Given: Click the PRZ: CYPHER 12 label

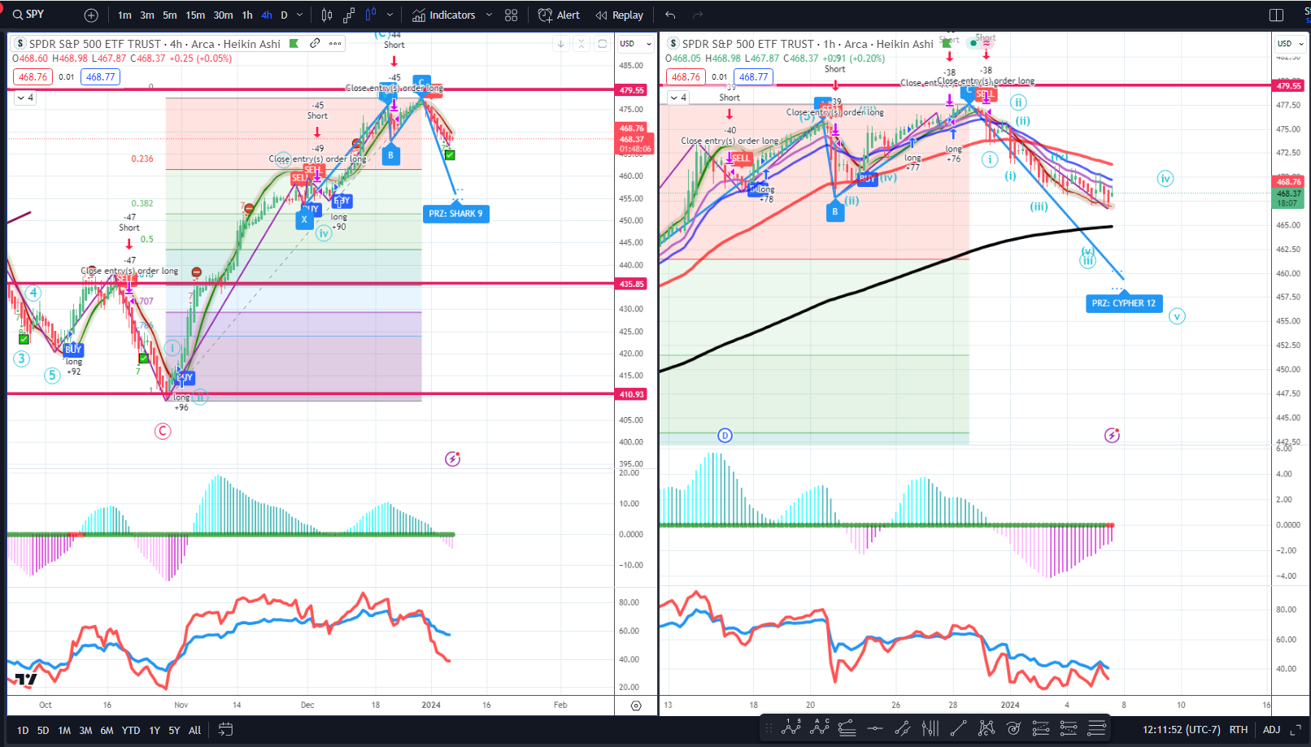Looking at the screenshot, I should pos(1123,303).
